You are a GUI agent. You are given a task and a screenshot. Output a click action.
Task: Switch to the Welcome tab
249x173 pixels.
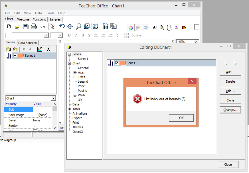pyautogui.click(x=23, y=19)
